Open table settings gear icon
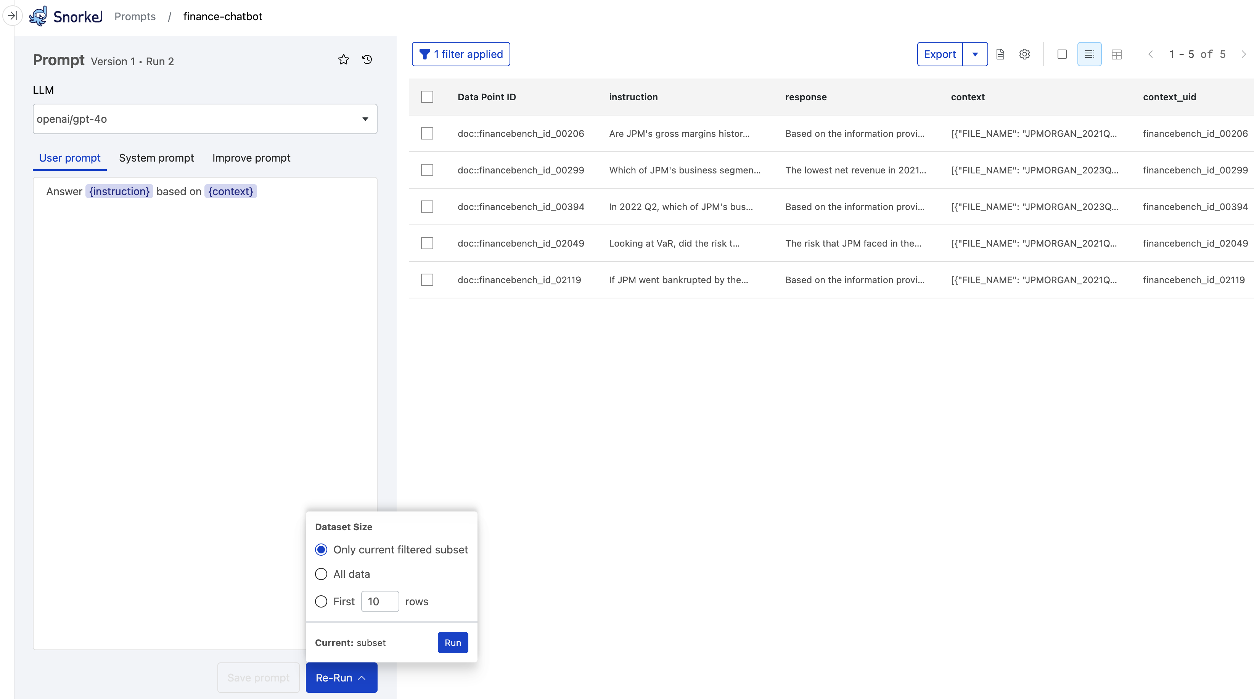The image size is (1254, 699). coord(1024,54)
